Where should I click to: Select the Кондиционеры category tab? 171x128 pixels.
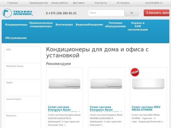coord(16,24)
